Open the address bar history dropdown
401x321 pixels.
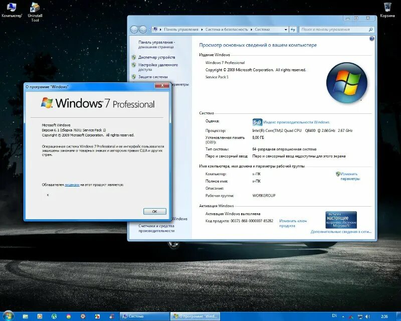click(x=286, y=30)
